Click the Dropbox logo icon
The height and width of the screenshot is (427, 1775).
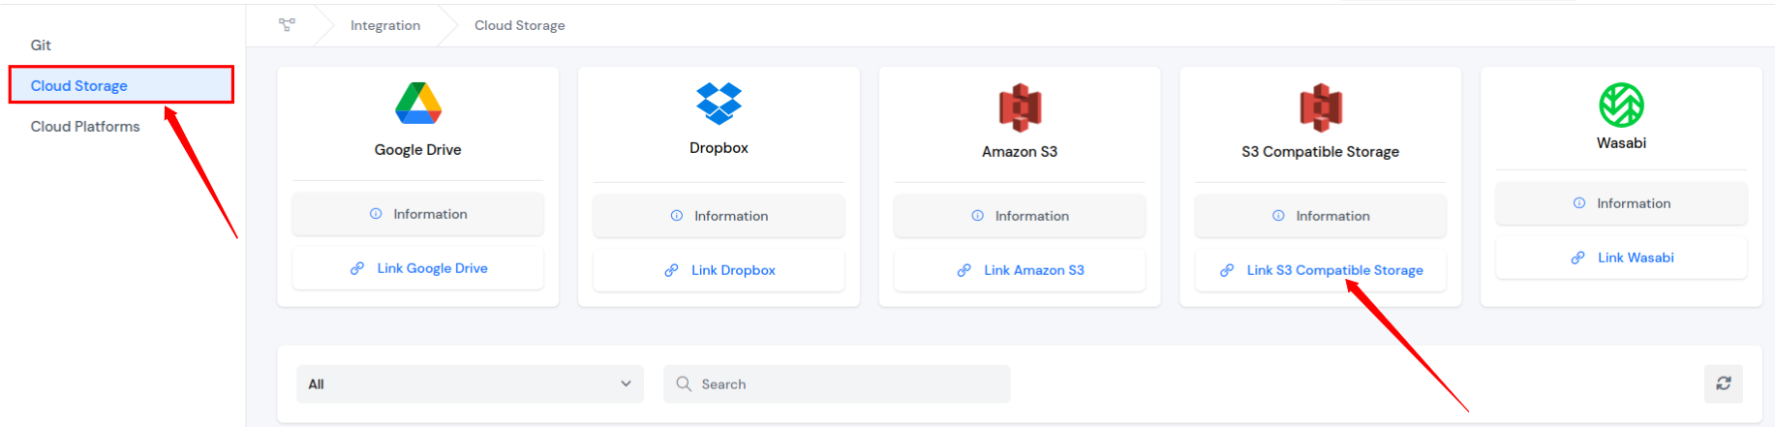[x=719, y=104]
